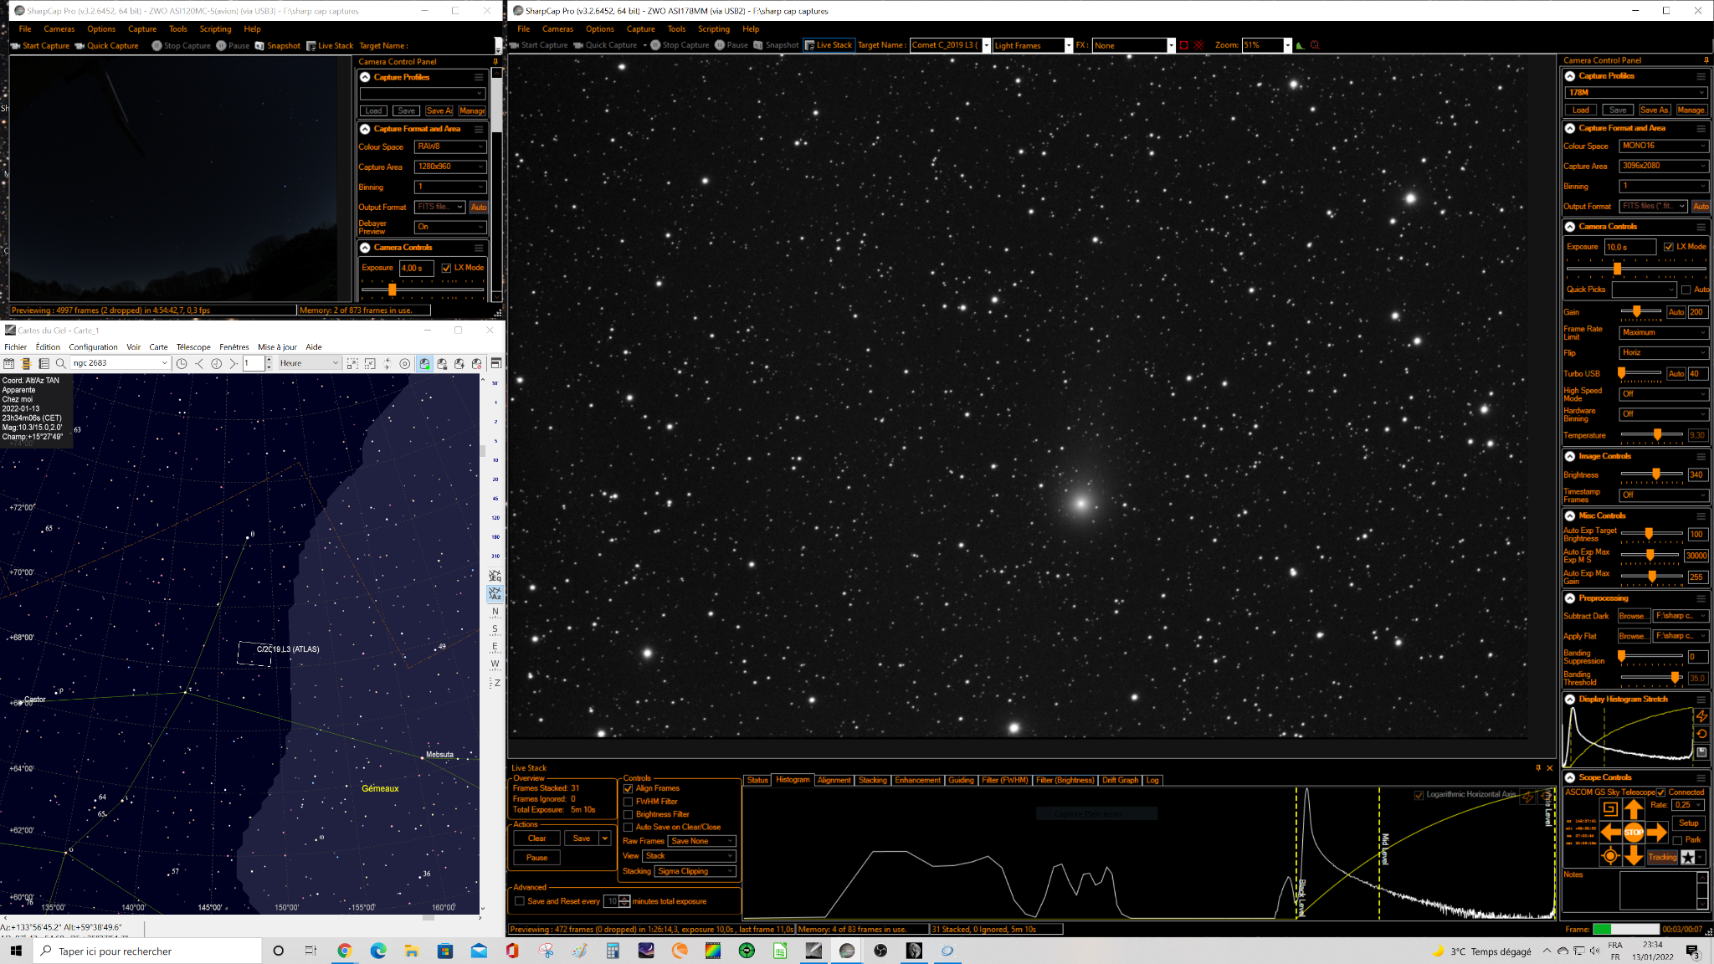Click the green histogram icon next to Zoom
The width and height of the screenshot is (1714, 964).
1300,45
